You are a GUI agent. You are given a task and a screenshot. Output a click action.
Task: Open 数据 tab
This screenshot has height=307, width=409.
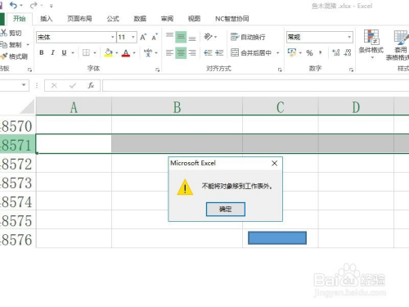[x=140, y=19]
